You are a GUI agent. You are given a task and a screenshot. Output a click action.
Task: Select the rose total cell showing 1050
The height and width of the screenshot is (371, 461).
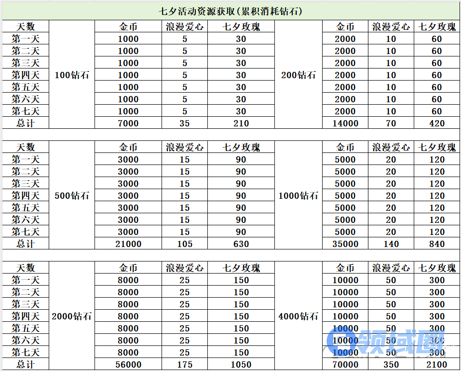241,364
